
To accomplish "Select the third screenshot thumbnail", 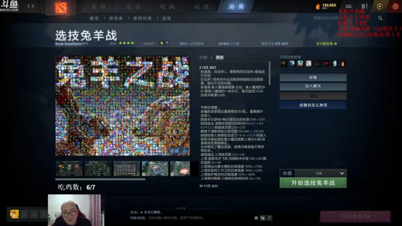I will pos(127,169).
